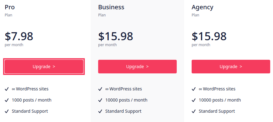Click the Upgrade button for Pro plan
Screen dimensions: 273x122
click(x=44, y=67)
